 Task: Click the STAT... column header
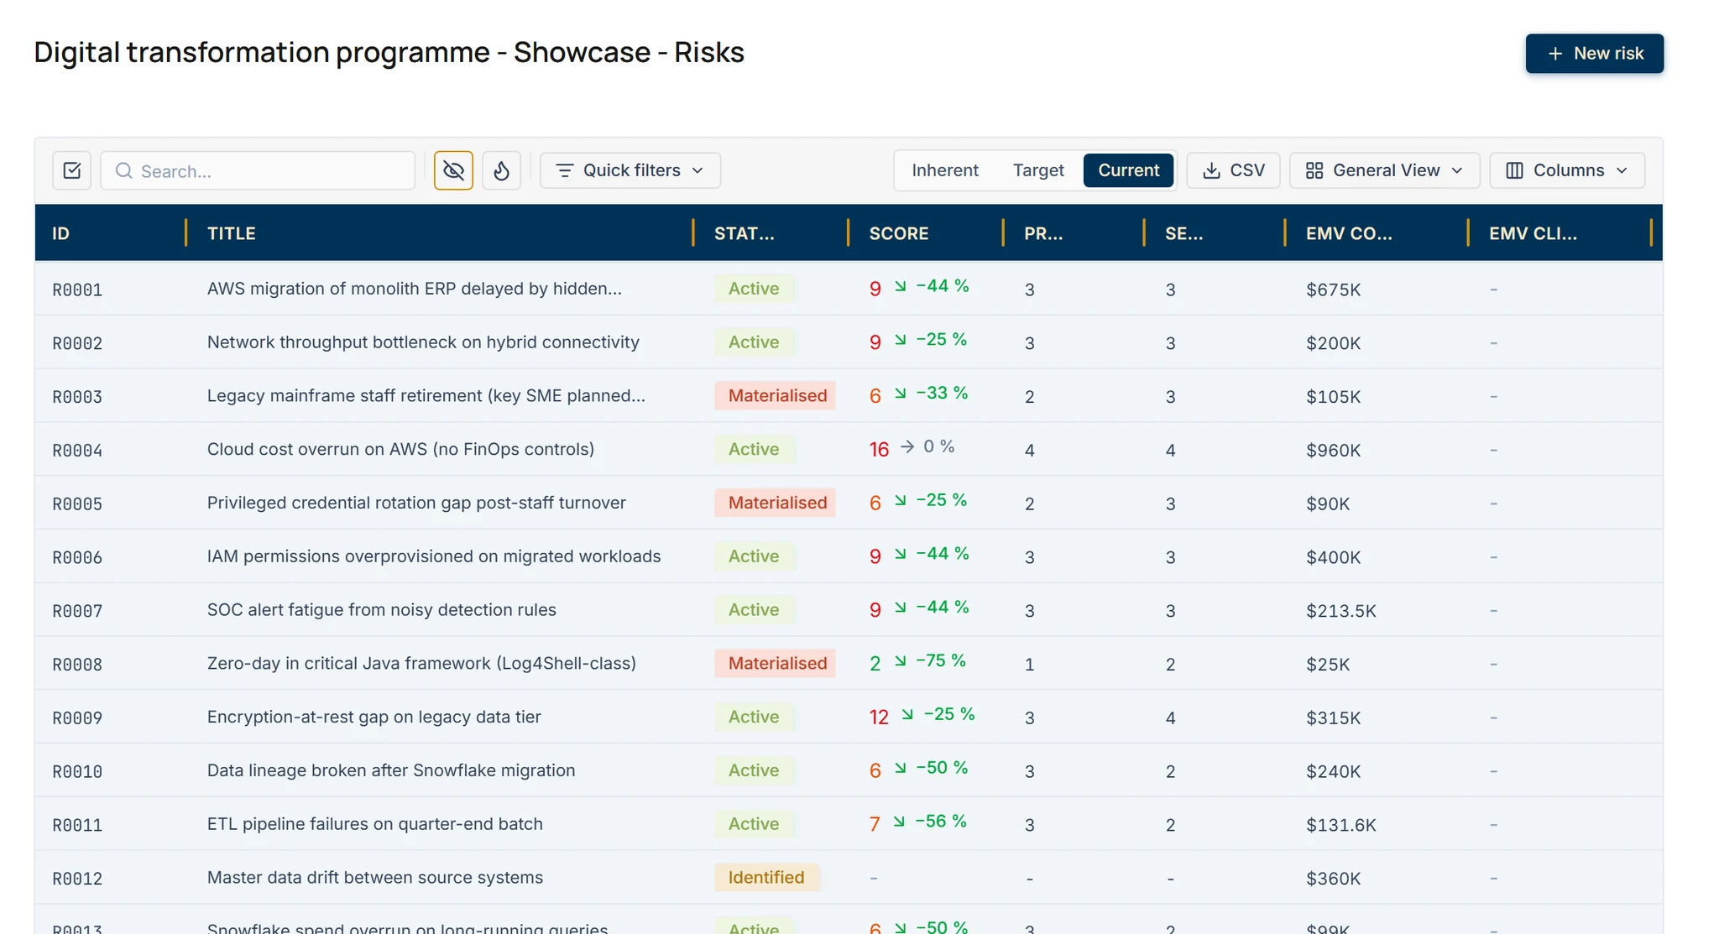pyautogui.click(x=745, y=233)
